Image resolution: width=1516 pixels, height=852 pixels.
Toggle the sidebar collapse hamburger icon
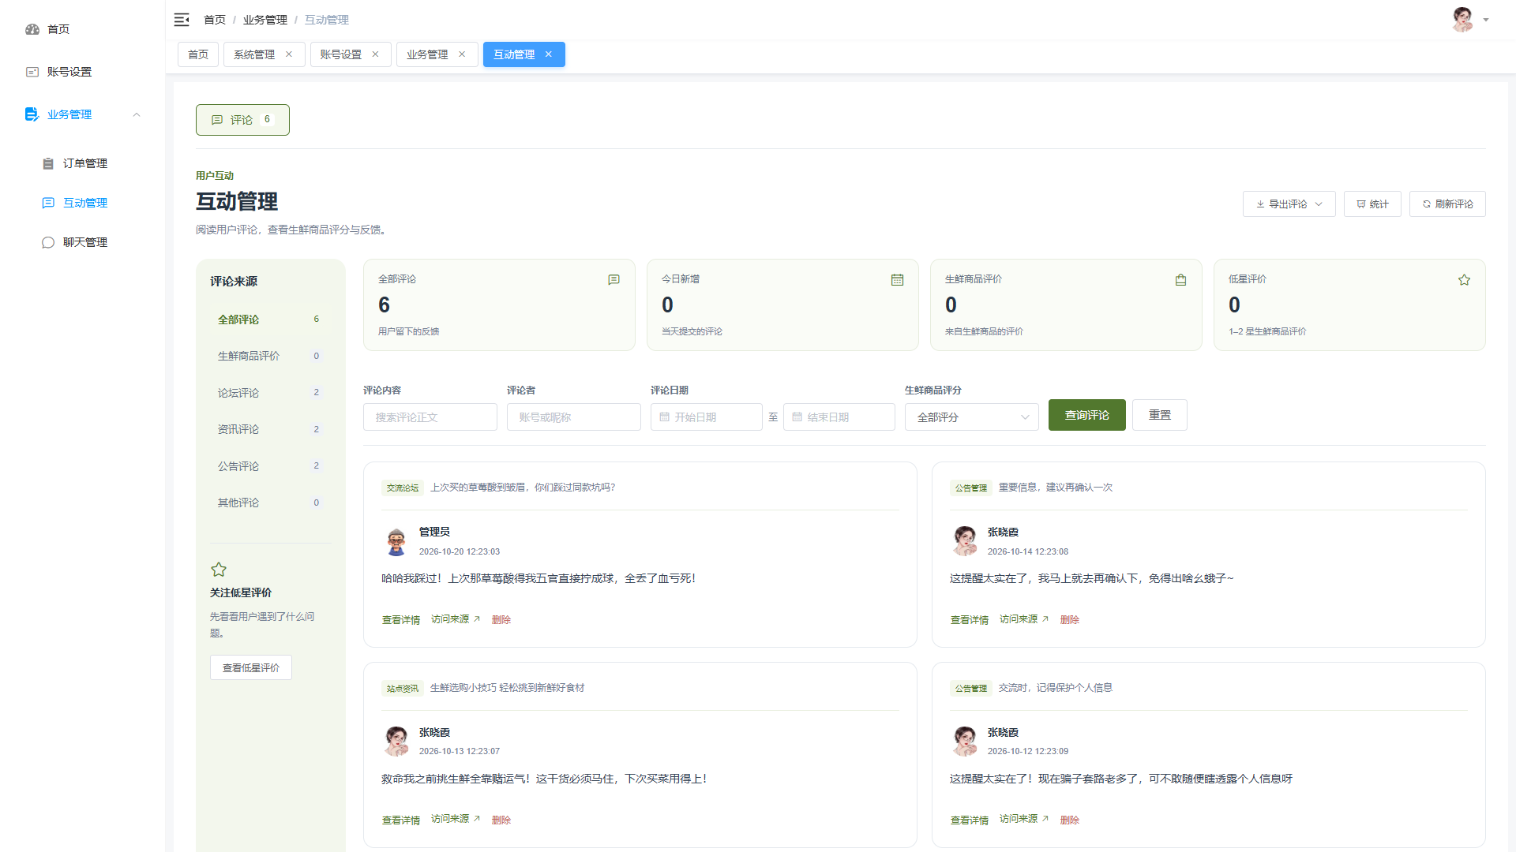tap(182, 20)
